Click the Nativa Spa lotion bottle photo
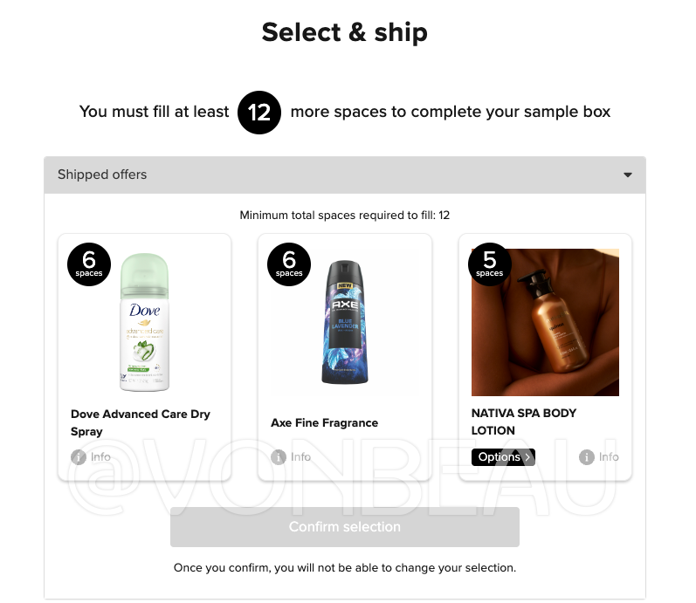This screenshot has width=696, height=603. click(545, 322)
